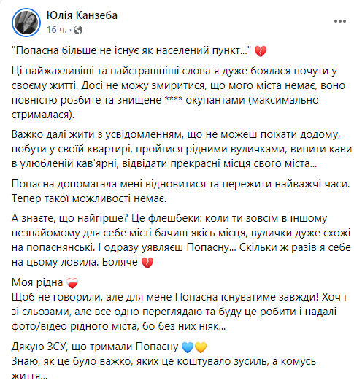Click the yellow heart emoji
This screenshot has width=354, height=383.
pyautogui.click(x=201, y=347)
